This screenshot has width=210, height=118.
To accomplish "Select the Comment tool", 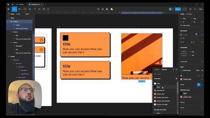I will [x=48, y=9].
